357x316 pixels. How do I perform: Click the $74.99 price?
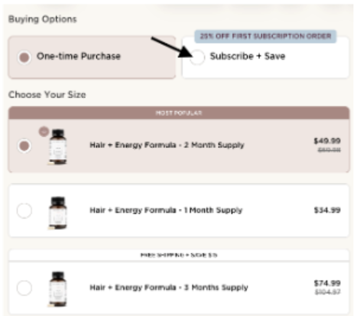point(327,283)
